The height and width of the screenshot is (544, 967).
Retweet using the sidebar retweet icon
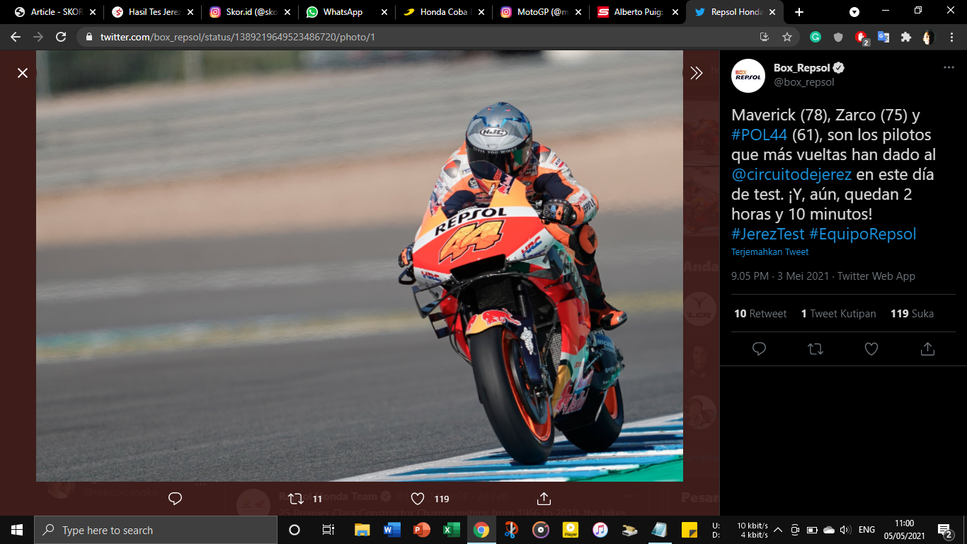pos(815,348)
